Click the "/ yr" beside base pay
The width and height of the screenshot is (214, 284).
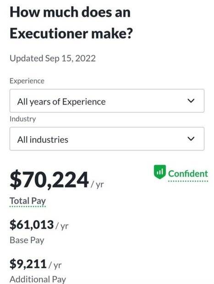coord(62,226)
